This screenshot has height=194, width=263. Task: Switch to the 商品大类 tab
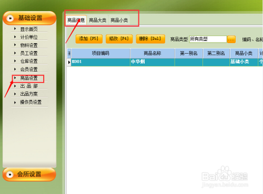[x=98, y=21]
